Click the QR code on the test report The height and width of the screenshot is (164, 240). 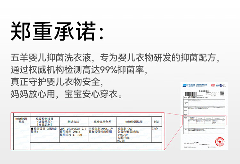pos(222,93)
